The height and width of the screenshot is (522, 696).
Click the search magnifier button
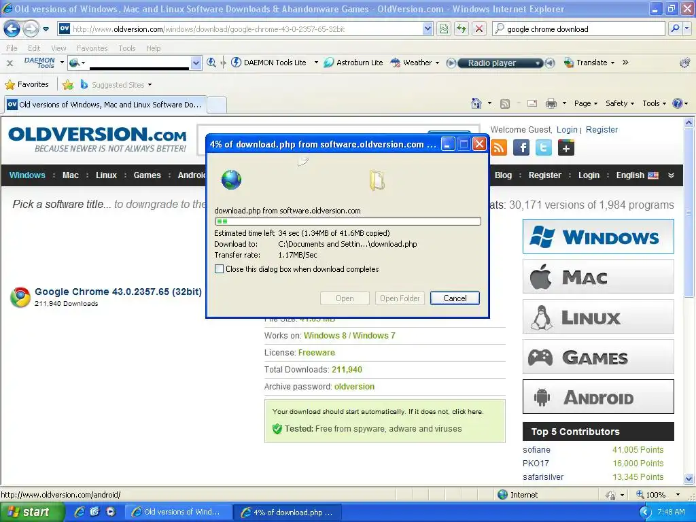click(x=675, y=29)
